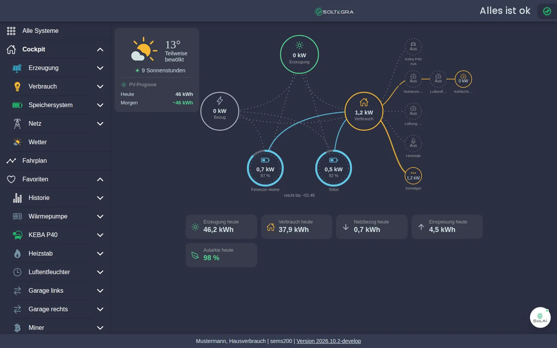Open the Verbrauch heute card
Image resolution: width=557 pixels, height=348 pixels.
(297, 227)
